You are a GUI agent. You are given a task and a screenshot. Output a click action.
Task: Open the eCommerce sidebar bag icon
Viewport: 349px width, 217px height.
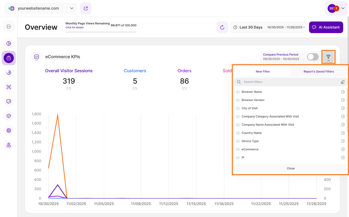9,58
